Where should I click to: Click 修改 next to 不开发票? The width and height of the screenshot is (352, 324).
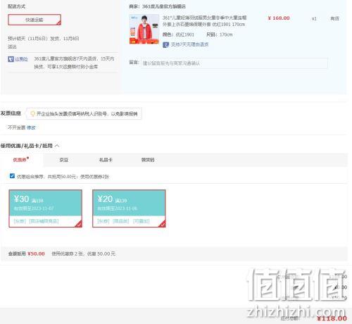31,127
